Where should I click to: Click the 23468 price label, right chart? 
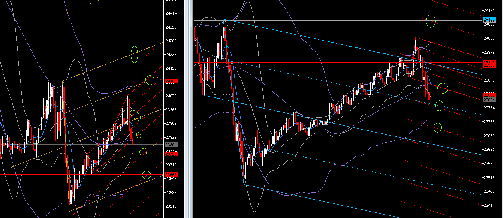[490, 191]
